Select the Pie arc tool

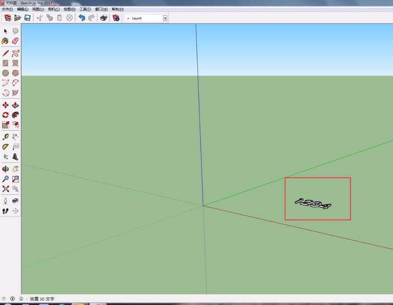point(15,93)
